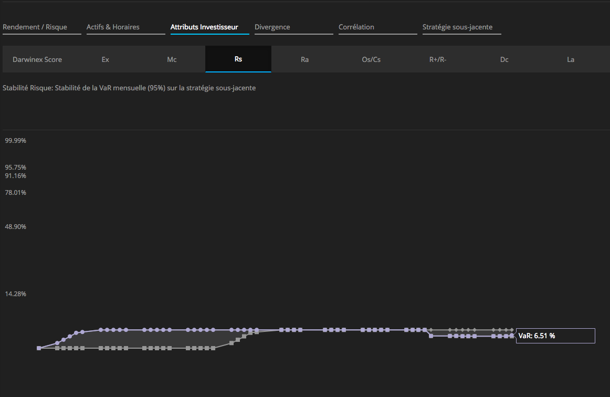Select the Rs attribute tab

pyautogui.click(x=238, y=59)
